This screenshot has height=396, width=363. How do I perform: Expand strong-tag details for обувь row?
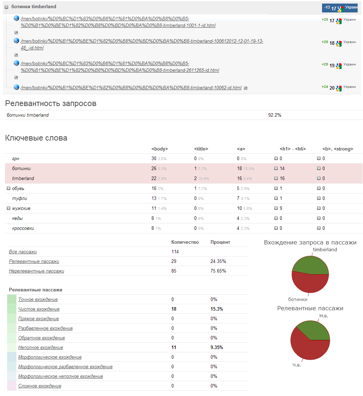click(319, 188)
